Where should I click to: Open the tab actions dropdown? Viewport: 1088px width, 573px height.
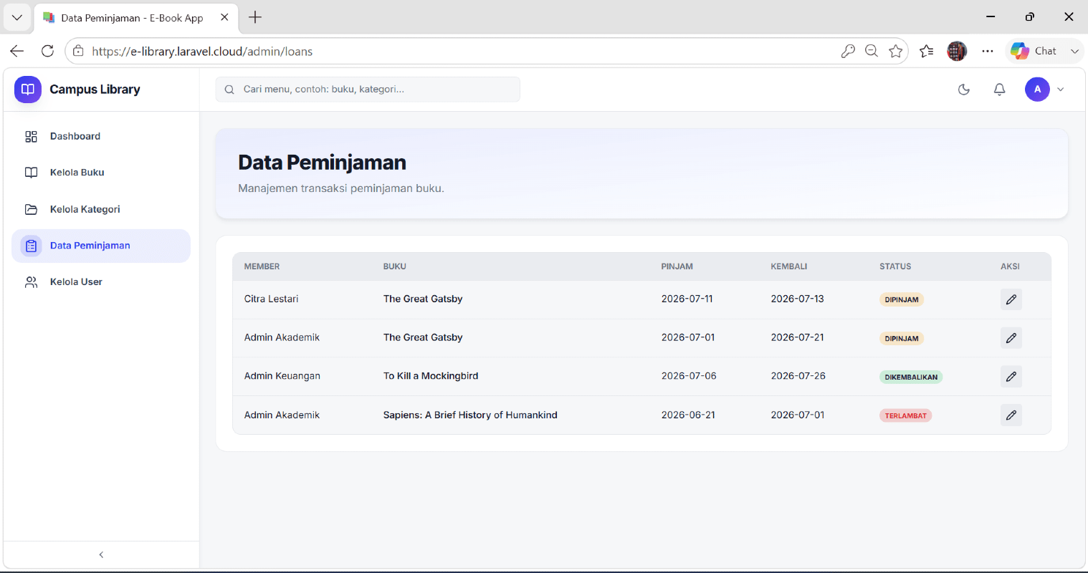click(x=17, y=17)
